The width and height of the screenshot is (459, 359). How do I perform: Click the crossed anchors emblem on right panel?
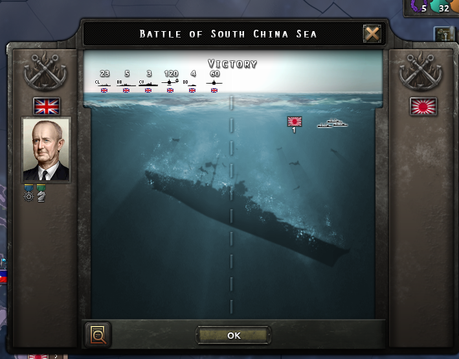pos(421,71)
